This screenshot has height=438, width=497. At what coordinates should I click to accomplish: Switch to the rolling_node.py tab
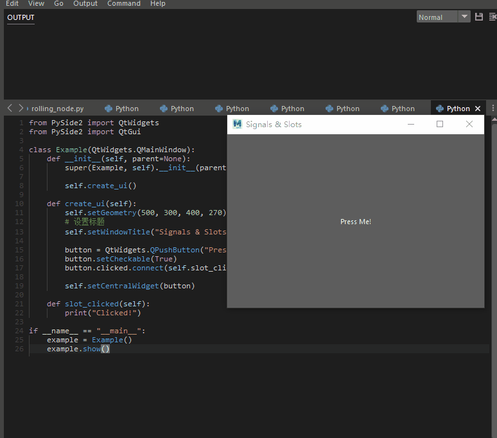click(57, 109)
